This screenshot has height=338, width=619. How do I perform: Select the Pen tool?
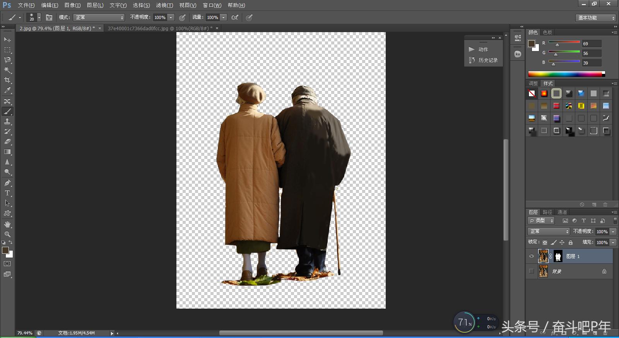coord(7,183)
